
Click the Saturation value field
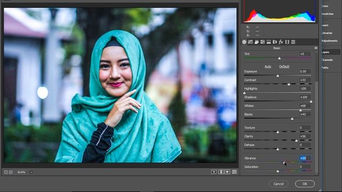(305, 167)
